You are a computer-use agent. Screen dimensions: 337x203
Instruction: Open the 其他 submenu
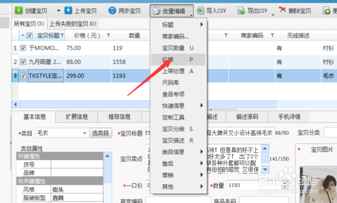point(178,187)
